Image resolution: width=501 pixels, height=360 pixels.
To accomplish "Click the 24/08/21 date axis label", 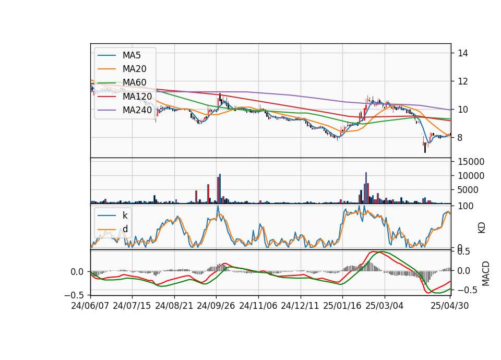I will (174, 306).
